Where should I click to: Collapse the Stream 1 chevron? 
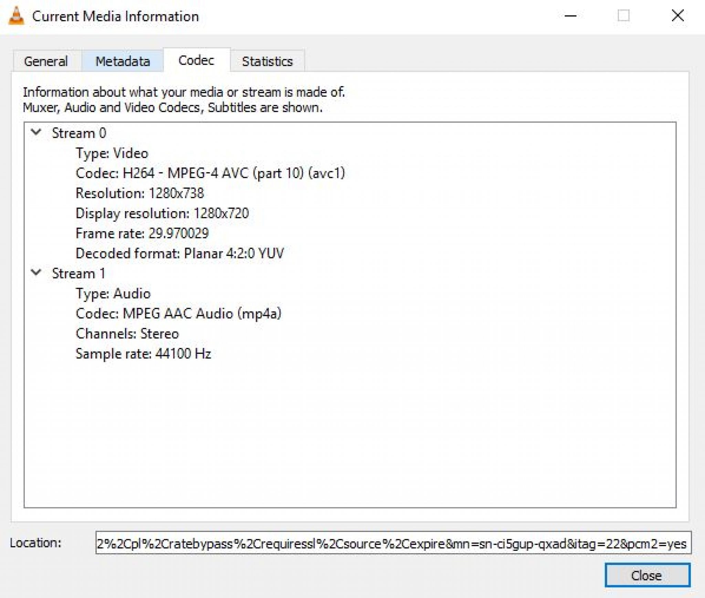(x=36, y=272)
